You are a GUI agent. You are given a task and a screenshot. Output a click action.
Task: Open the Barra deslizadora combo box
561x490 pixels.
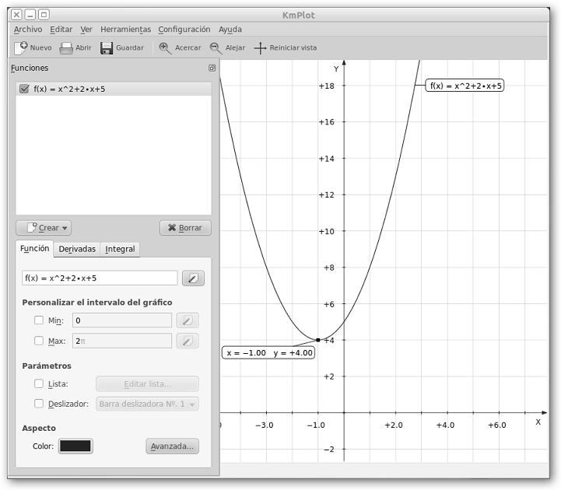click(x=147, y=404)
